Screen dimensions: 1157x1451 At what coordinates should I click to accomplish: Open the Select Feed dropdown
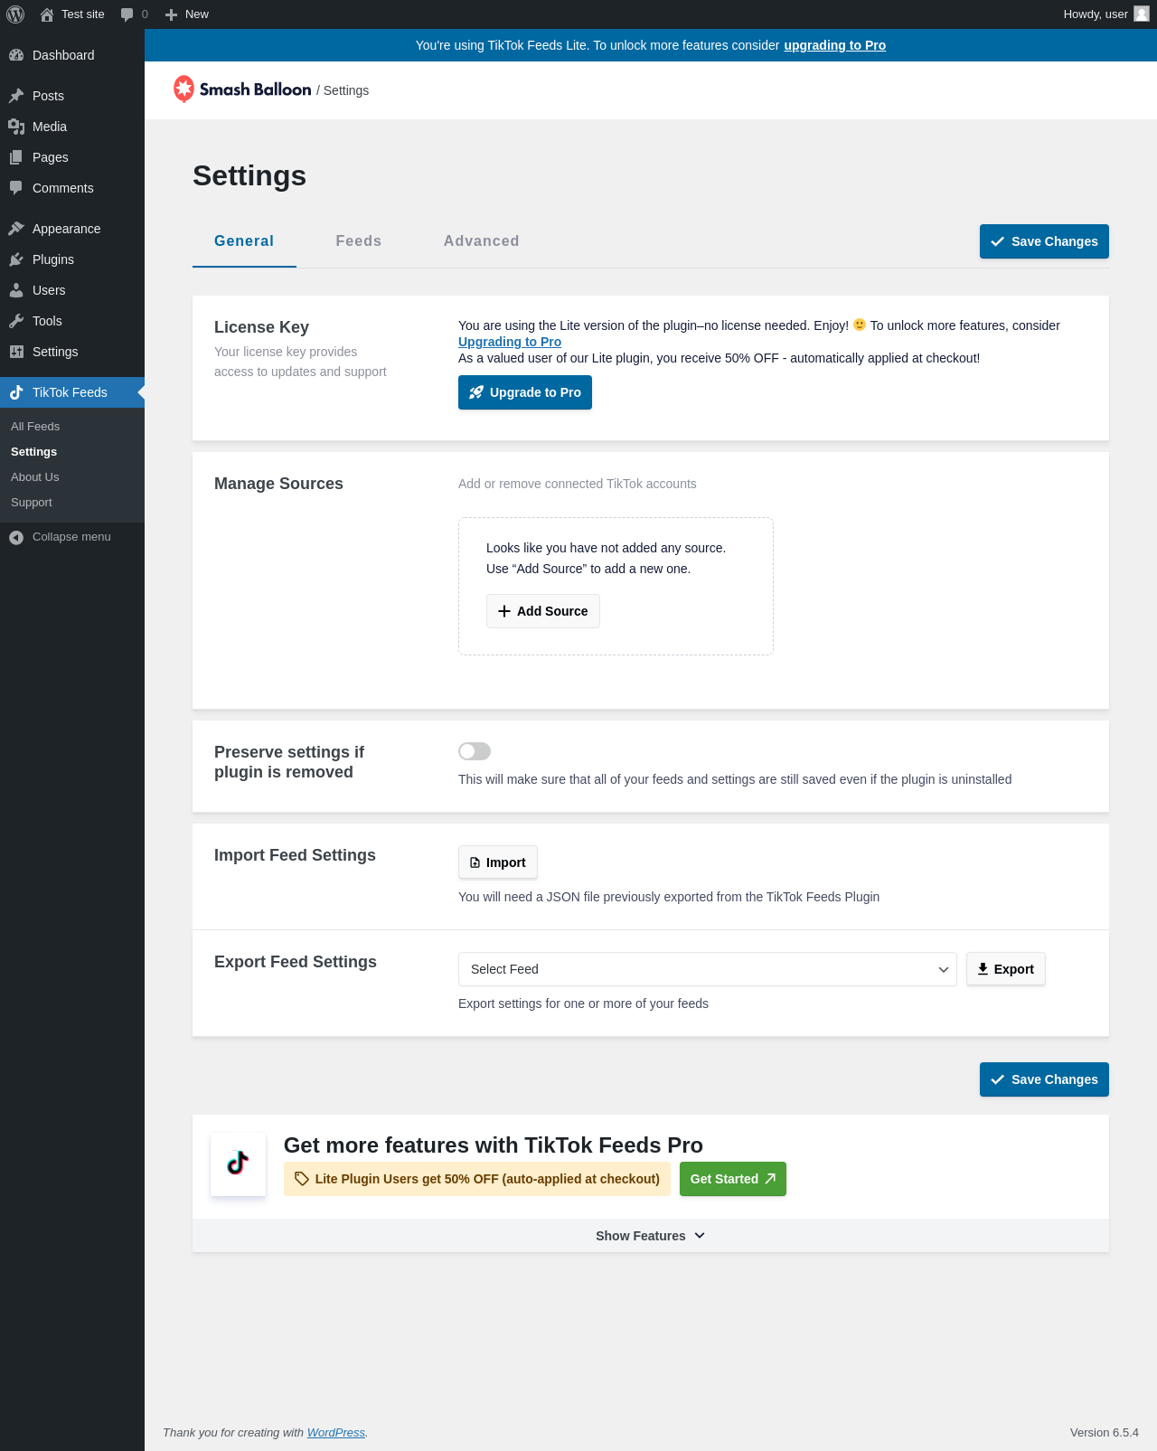(707, 969)
